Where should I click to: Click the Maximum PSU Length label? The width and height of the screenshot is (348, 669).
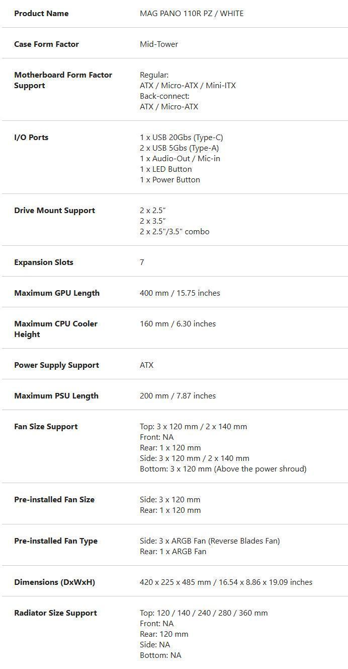click(56, 396)
